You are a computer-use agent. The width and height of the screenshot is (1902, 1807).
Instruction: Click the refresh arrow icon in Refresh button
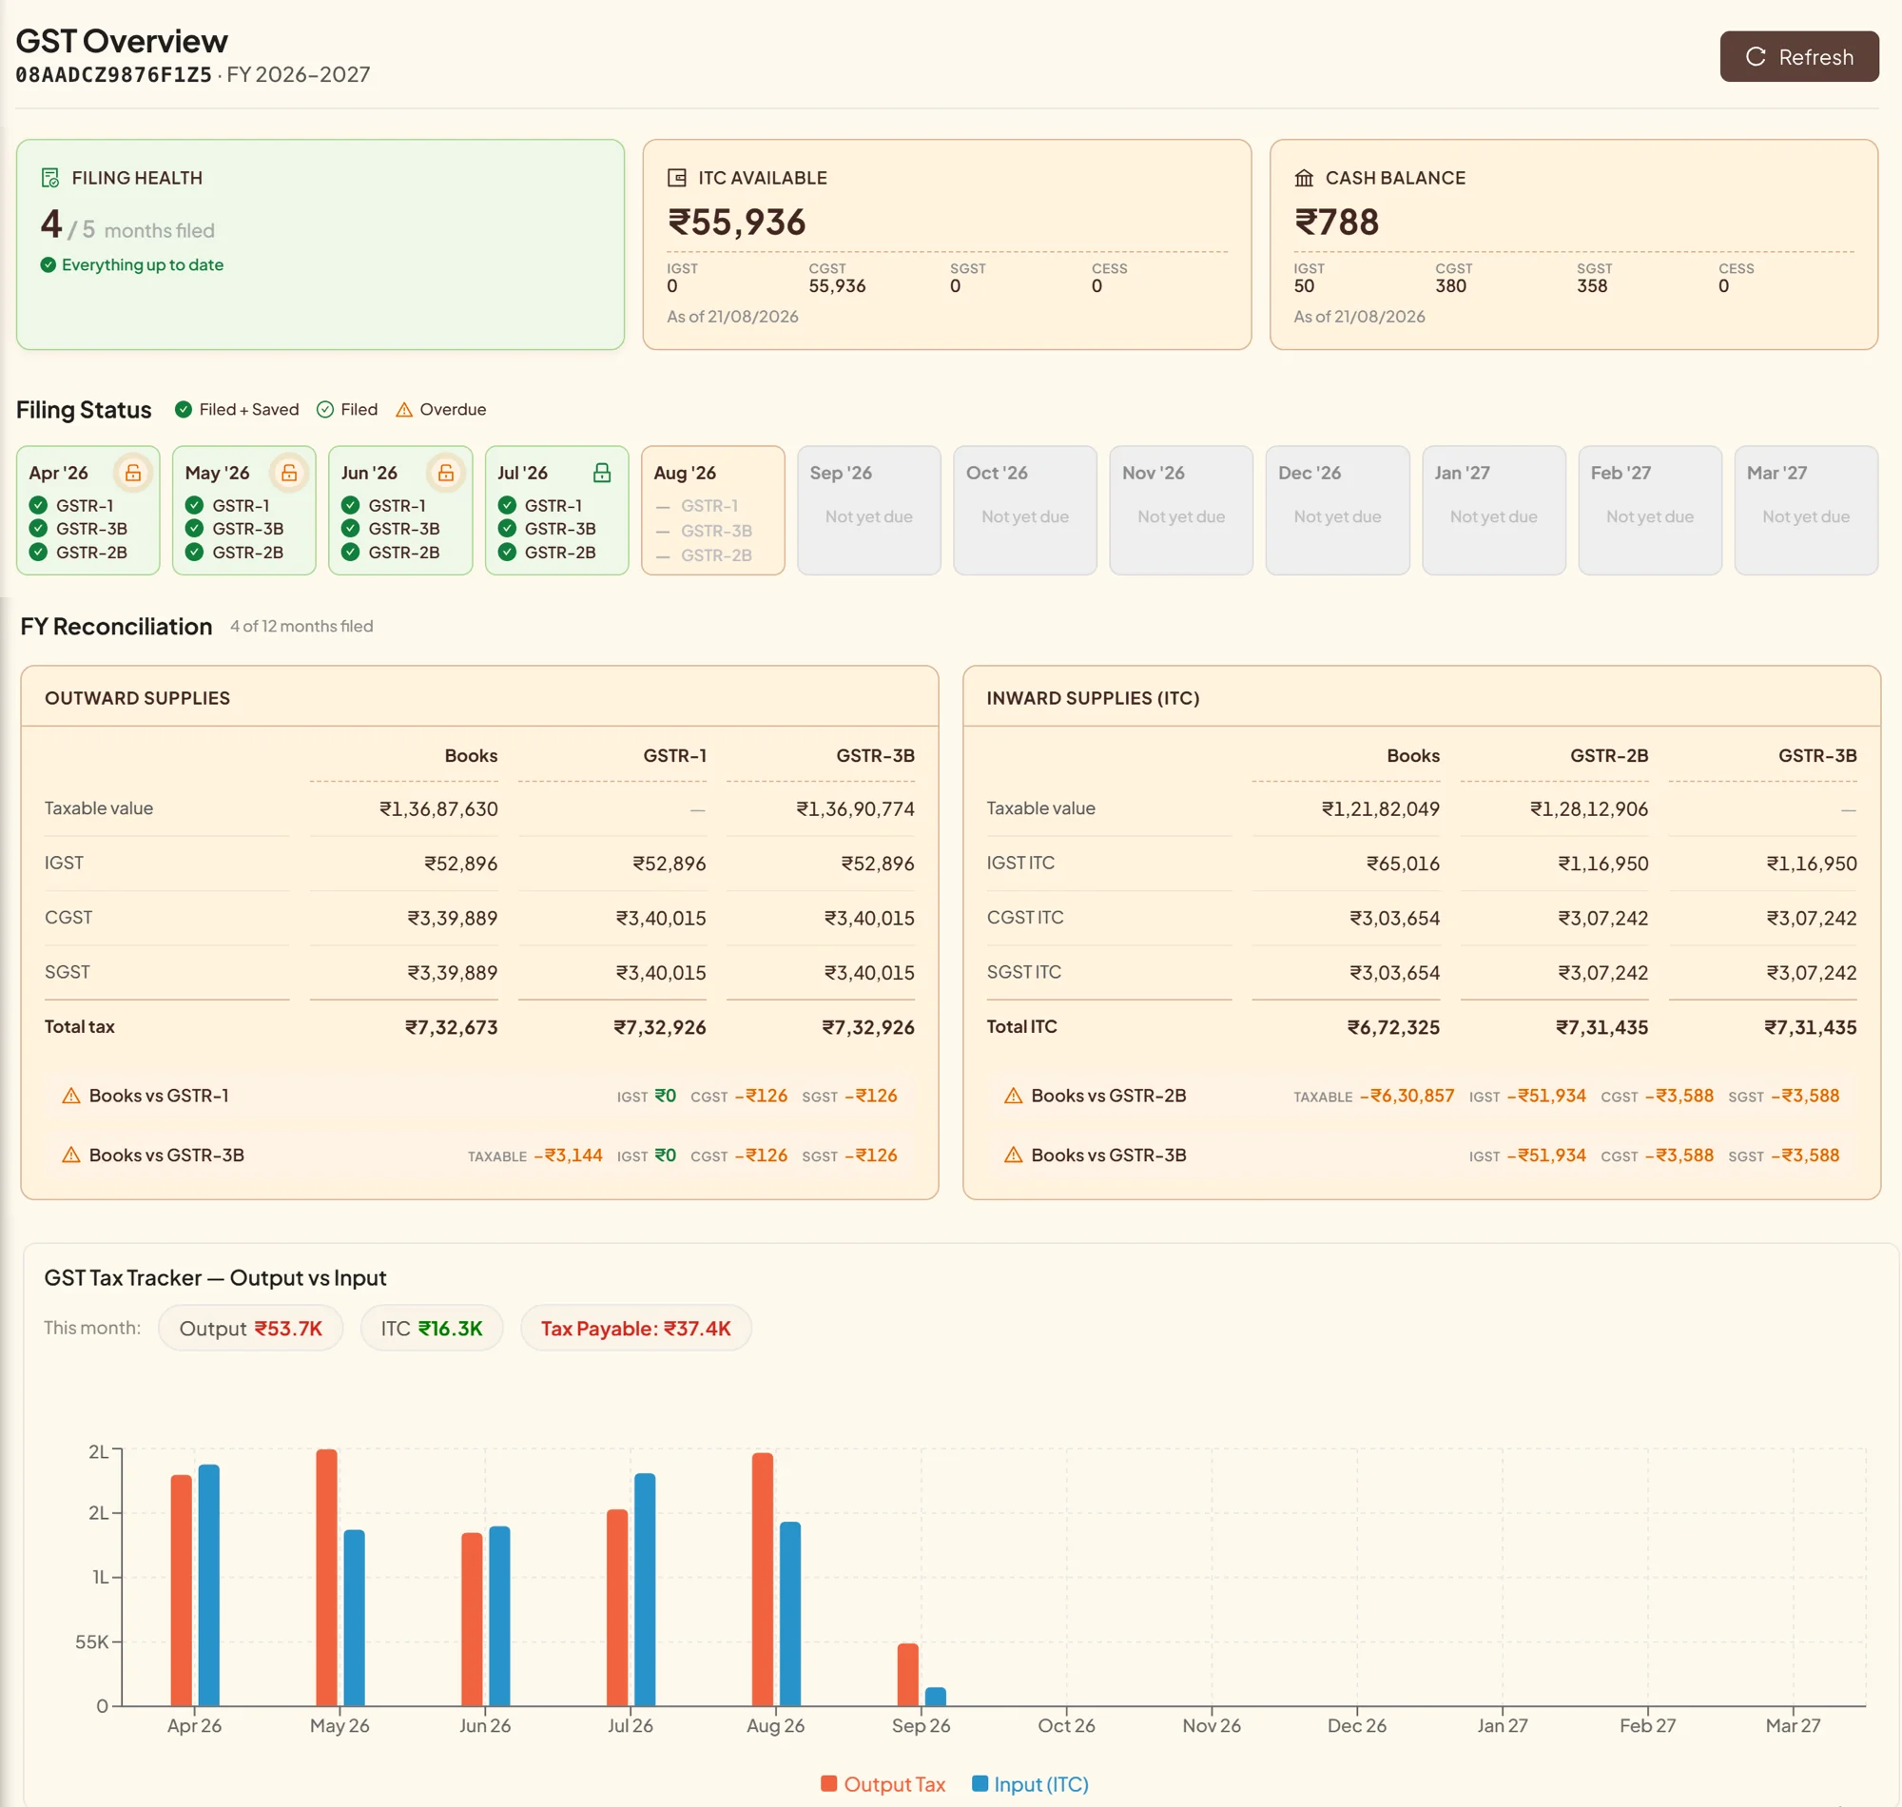pos(1756,57)
